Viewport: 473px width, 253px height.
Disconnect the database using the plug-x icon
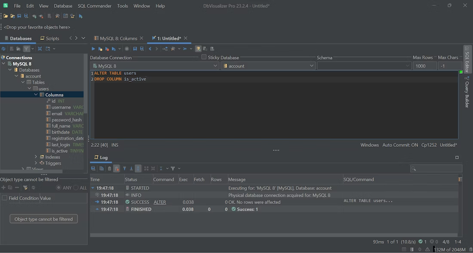coord(40,16)
